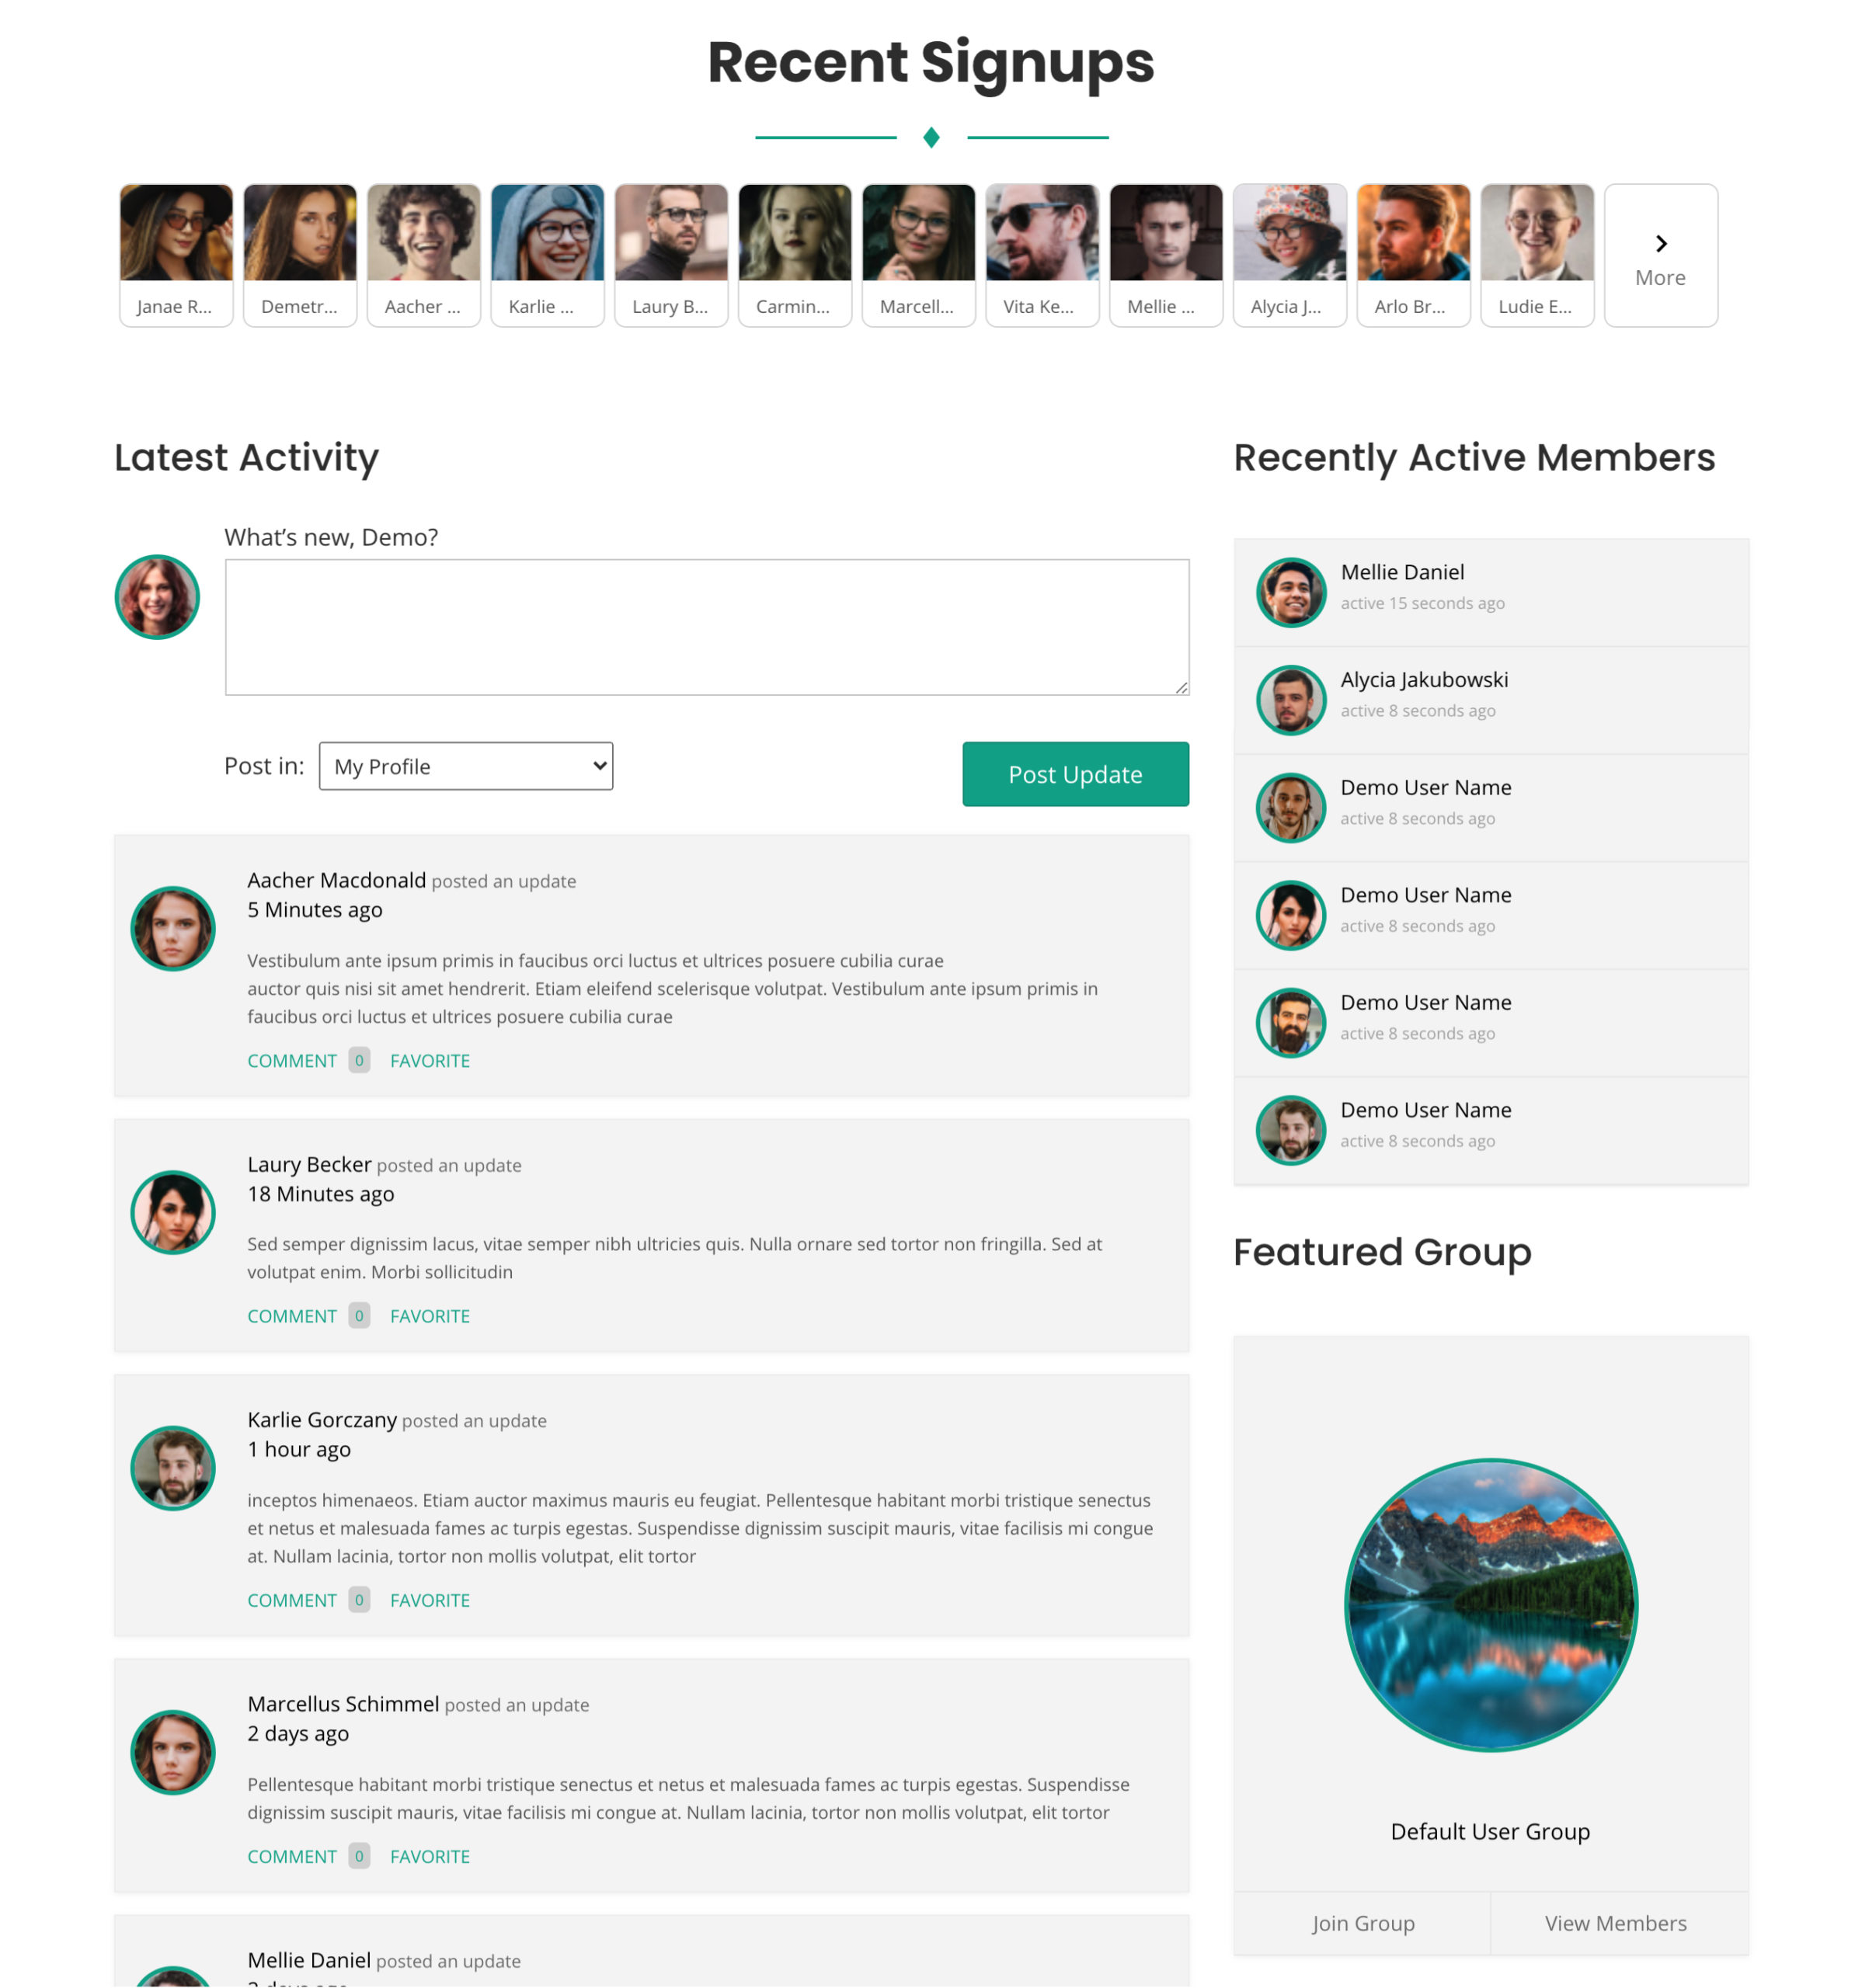Open the Post in dropdown
This screenshot has width=1862, height=1988.
click(x=465, y=766)
